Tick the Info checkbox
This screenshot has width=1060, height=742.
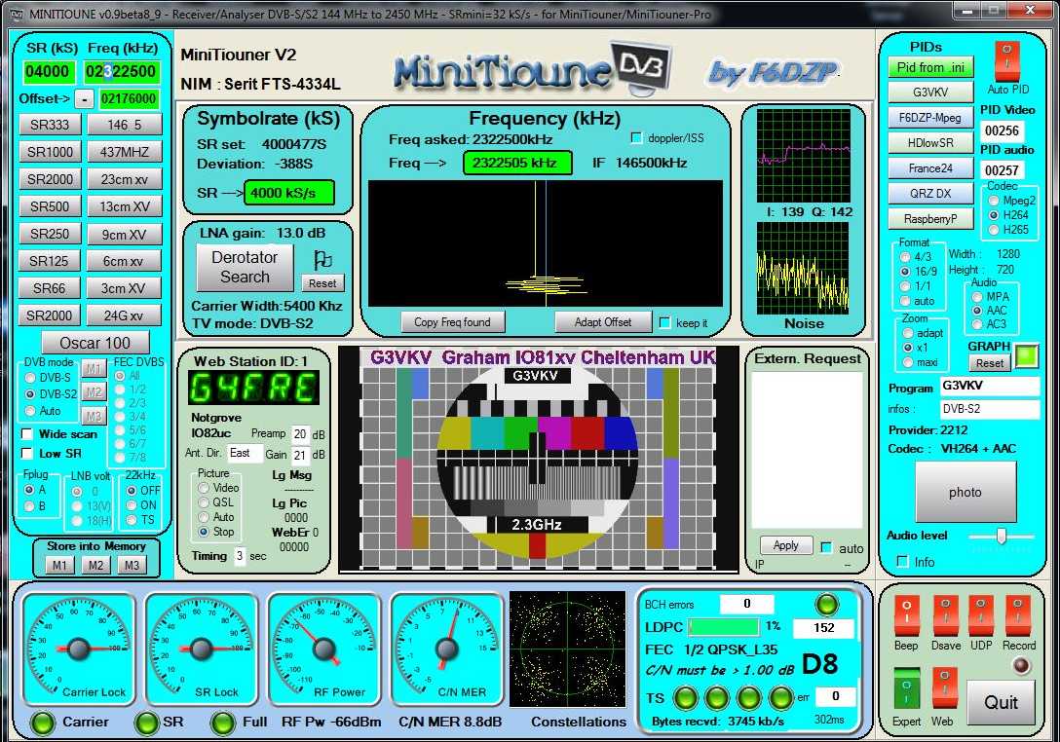902,562
